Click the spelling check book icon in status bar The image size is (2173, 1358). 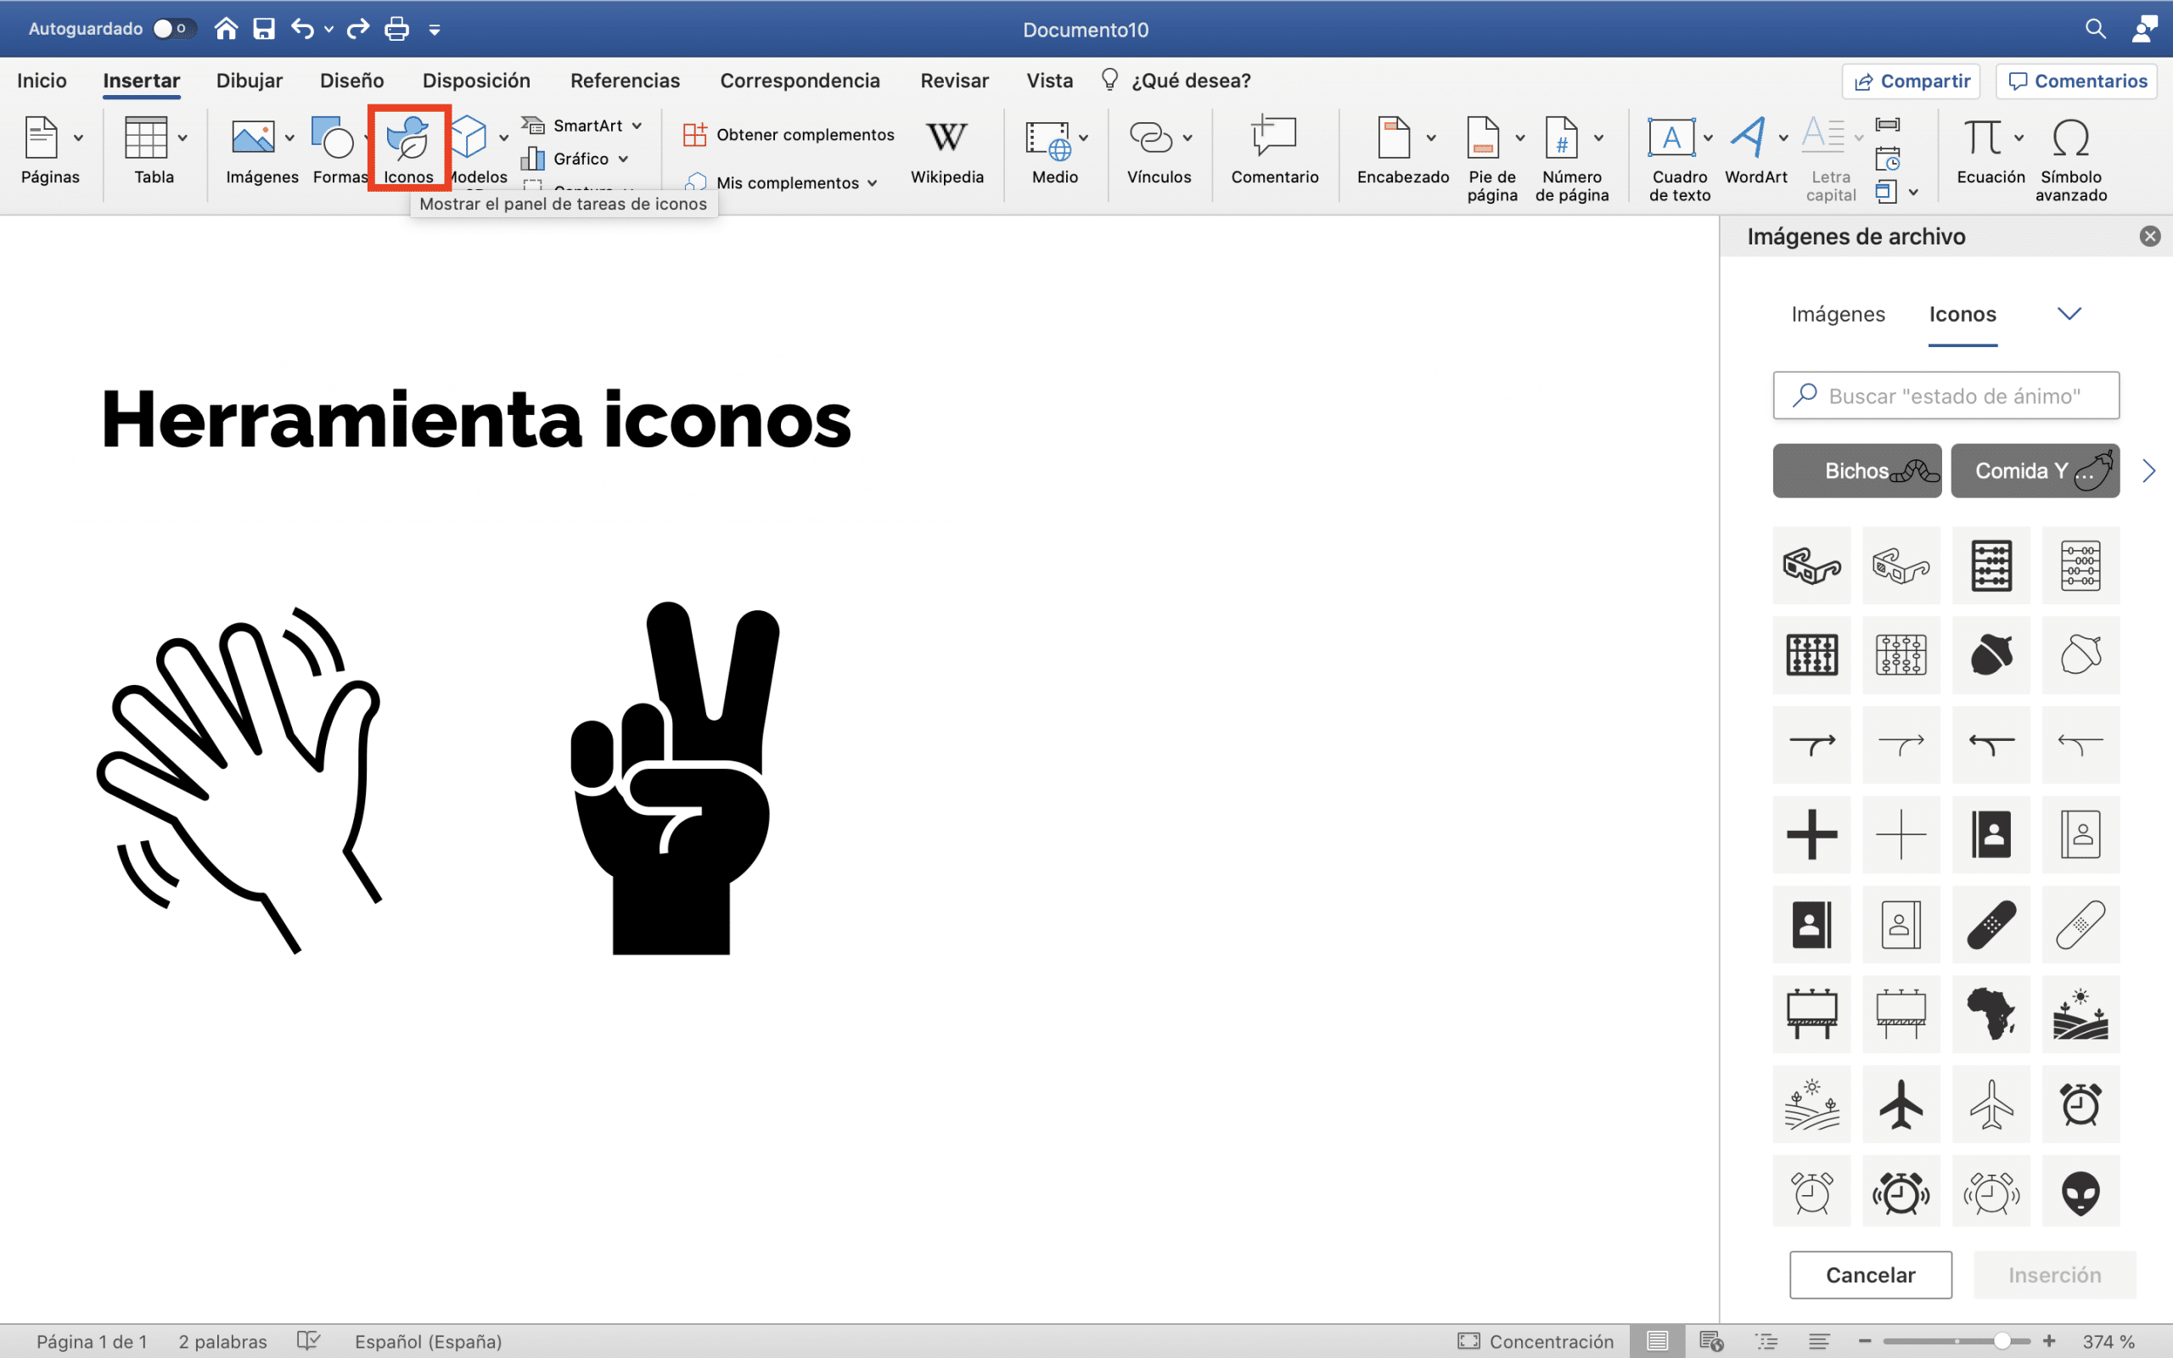click(308, 1341)
